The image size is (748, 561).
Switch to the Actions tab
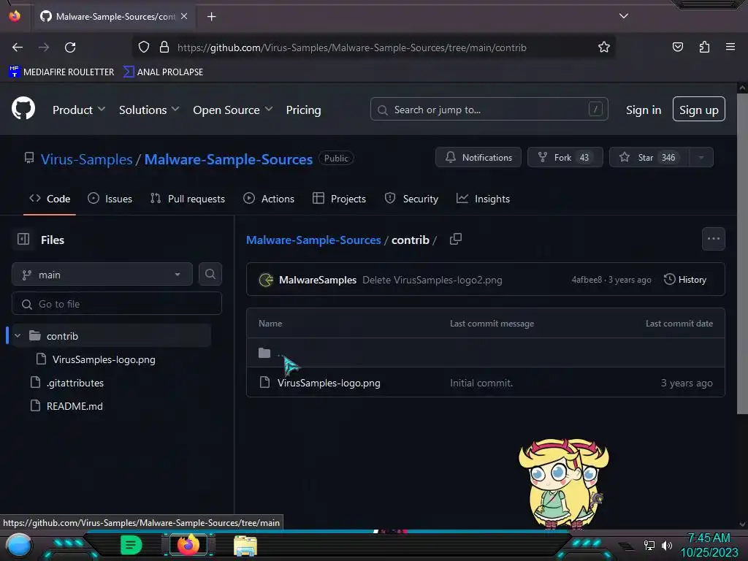[x=269, y=199]
